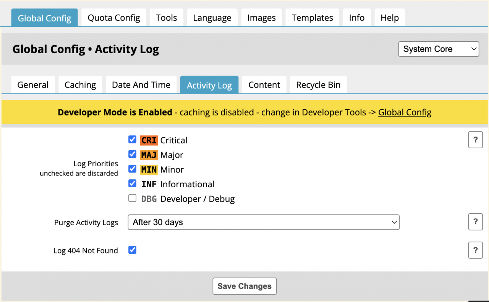The height and width of the screenshot is (302, 489).
Task: Open help for Purge Activity Logs
Action: 475,222
